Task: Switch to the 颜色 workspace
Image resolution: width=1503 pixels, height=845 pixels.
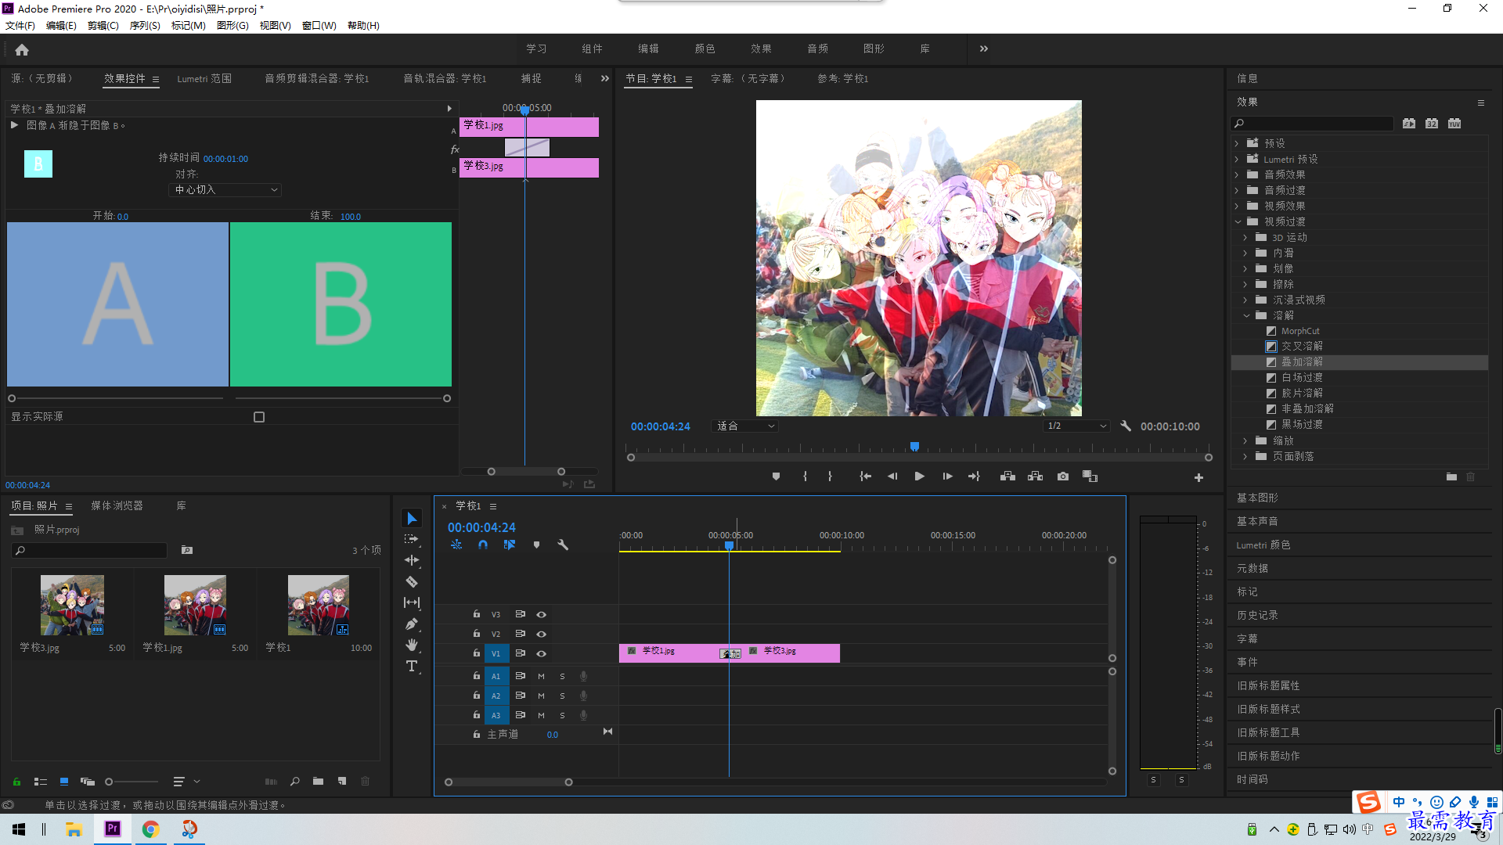Action: pos(705,49)
